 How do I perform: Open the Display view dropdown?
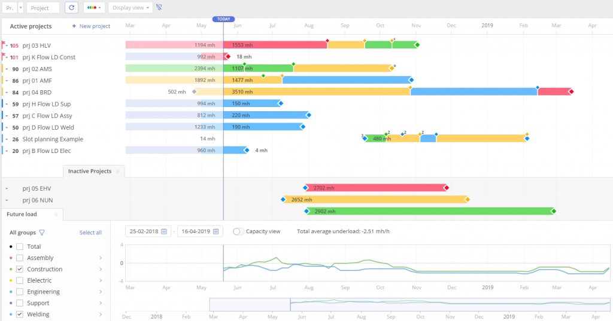pyautogui.click(x=130, y=8)
